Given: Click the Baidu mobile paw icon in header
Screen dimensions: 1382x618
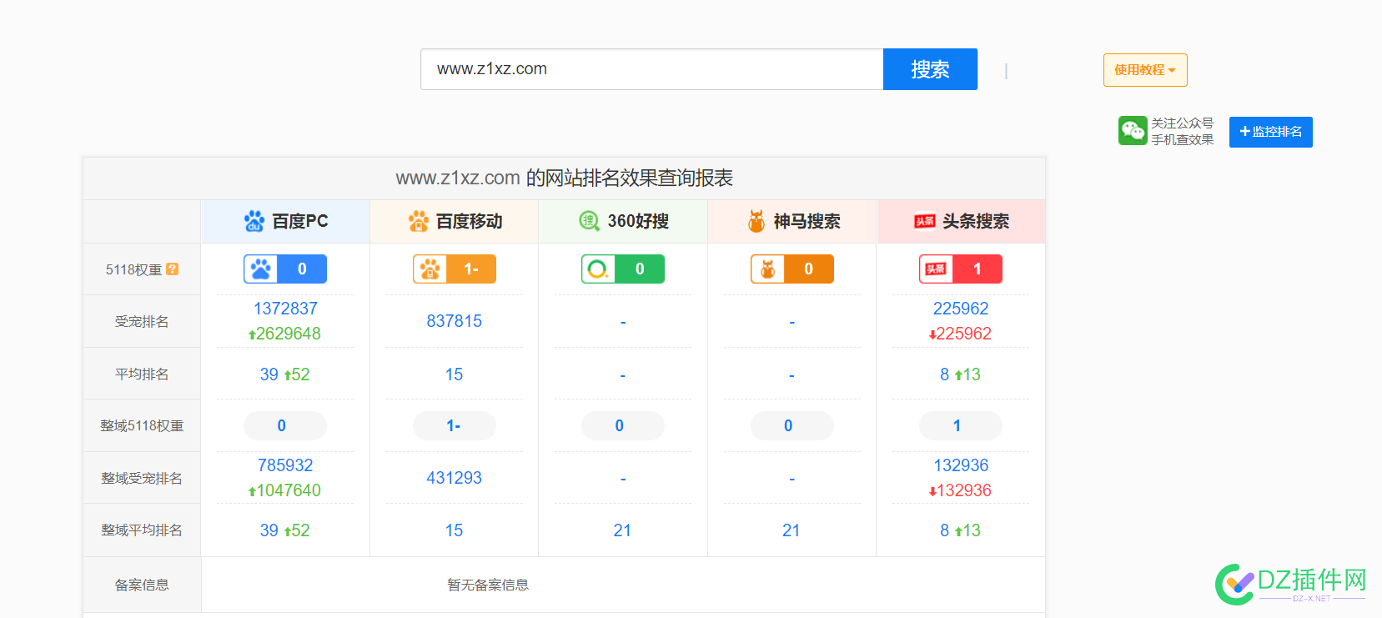Looking at the screenshot, I should tap(419, 221).
